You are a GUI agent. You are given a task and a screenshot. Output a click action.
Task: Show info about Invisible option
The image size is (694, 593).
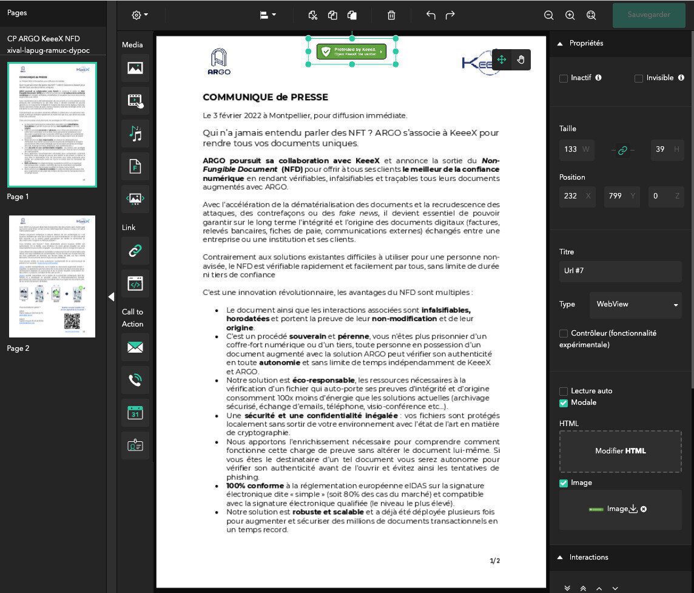click(x=681, y=78)
